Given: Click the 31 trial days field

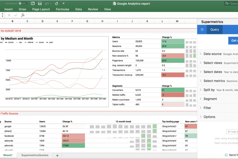Looking at the screenshot, I should tap(232, 132).
